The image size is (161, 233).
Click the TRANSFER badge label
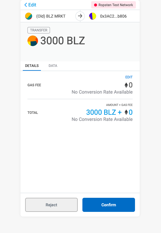pos(39,30)
